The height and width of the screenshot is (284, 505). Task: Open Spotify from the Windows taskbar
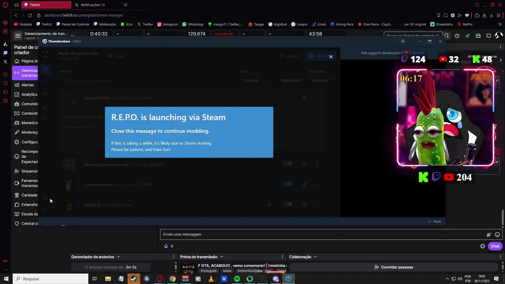click(x=237, y=279)
